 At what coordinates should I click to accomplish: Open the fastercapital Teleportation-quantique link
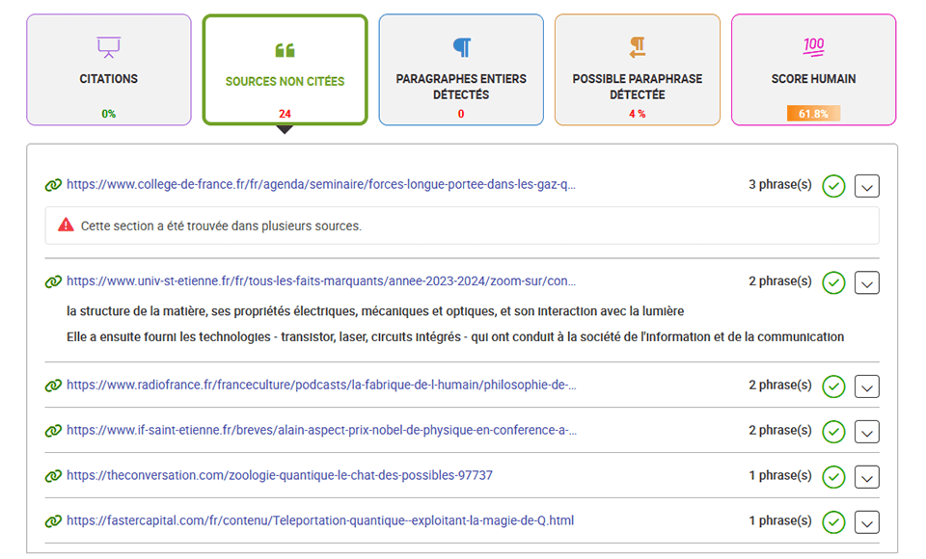[320, 520]
